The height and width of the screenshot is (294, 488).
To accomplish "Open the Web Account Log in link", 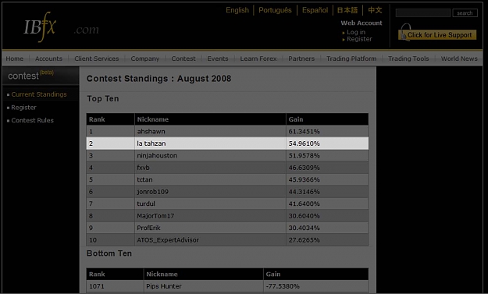I will 356,32.
